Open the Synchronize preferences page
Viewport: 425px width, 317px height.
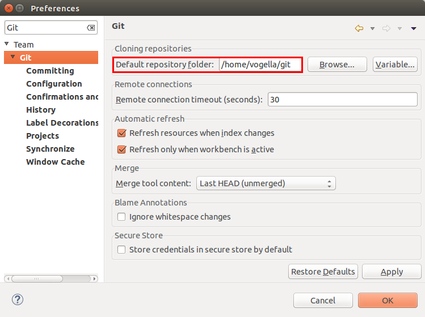click(x=50, y=149)
